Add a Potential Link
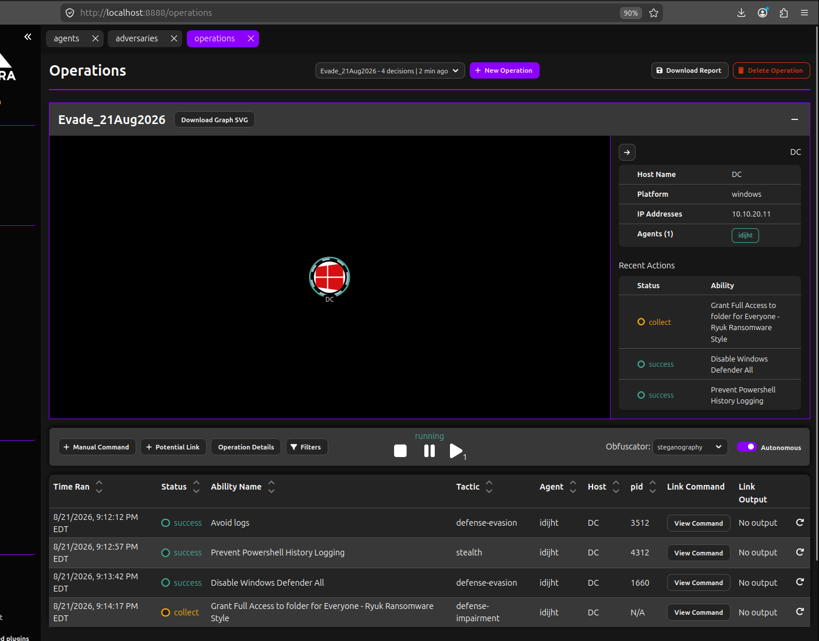819x641 pixels. pos(173,447)
